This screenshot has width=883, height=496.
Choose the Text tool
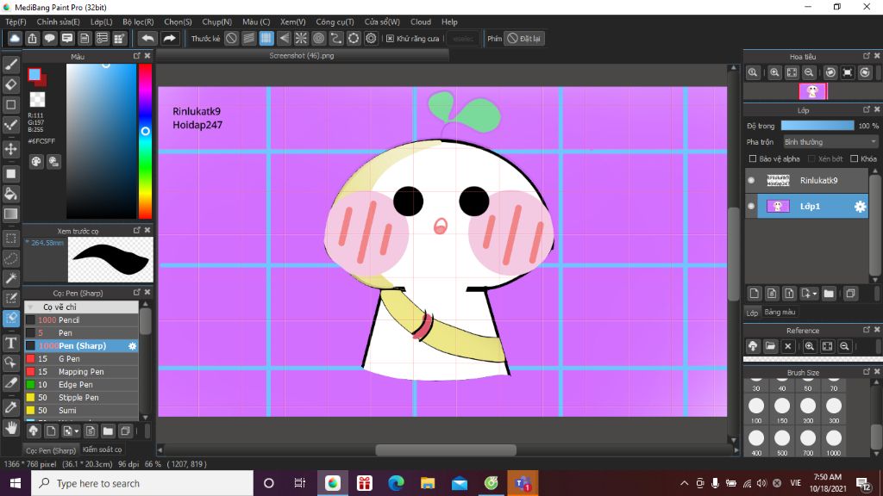click(11, 343)
